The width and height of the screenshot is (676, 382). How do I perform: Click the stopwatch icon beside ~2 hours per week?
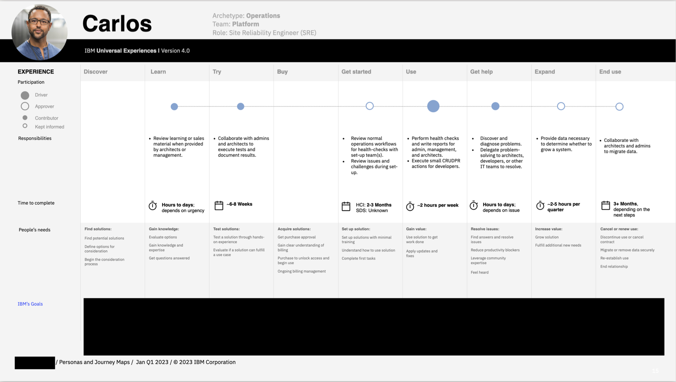click(x=410, y=206)
